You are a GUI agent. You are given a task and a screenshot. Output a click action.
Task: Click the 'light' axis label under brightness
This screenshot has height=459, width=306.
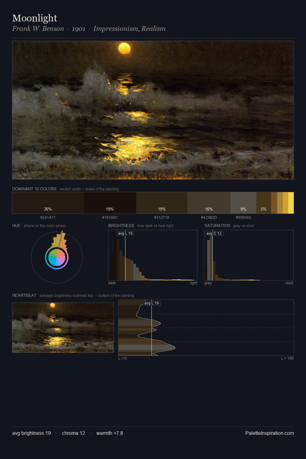[x=193, y=283]
